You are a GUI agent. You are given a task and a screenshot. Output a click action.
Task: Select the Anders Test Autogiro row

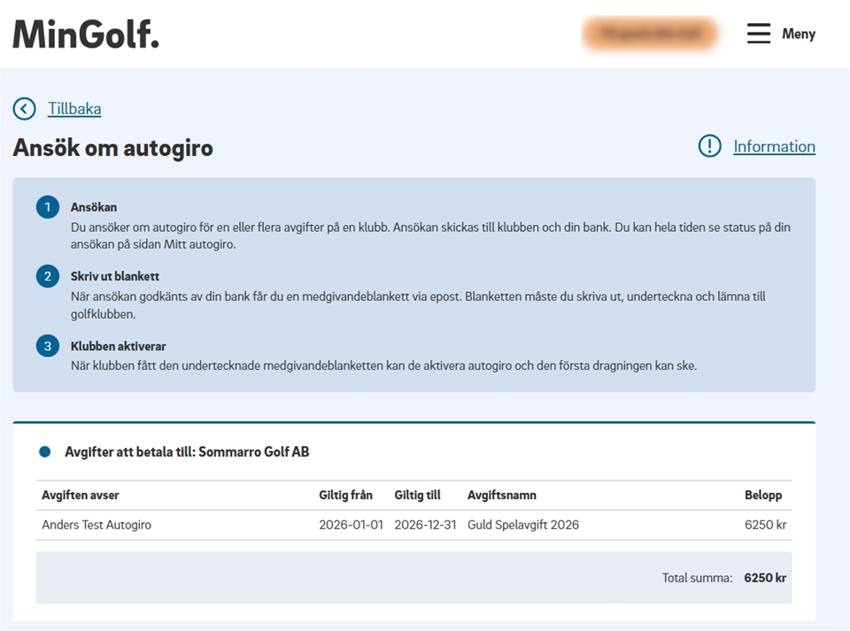[x=97, y=525]
